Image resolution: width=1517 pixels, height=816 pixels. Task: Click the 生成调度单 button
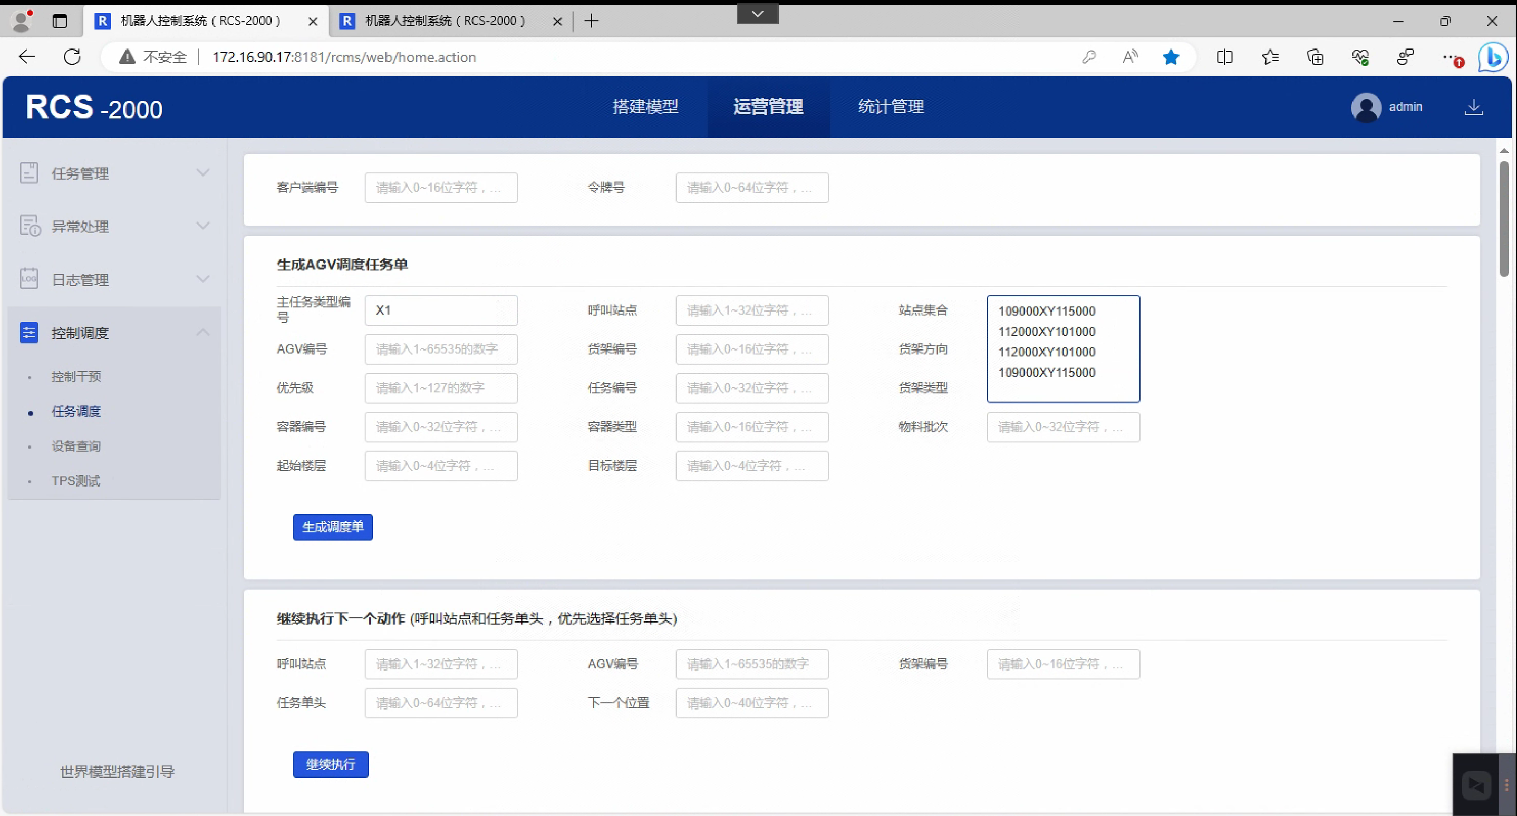pyautogui.click(x=333, y=527)
